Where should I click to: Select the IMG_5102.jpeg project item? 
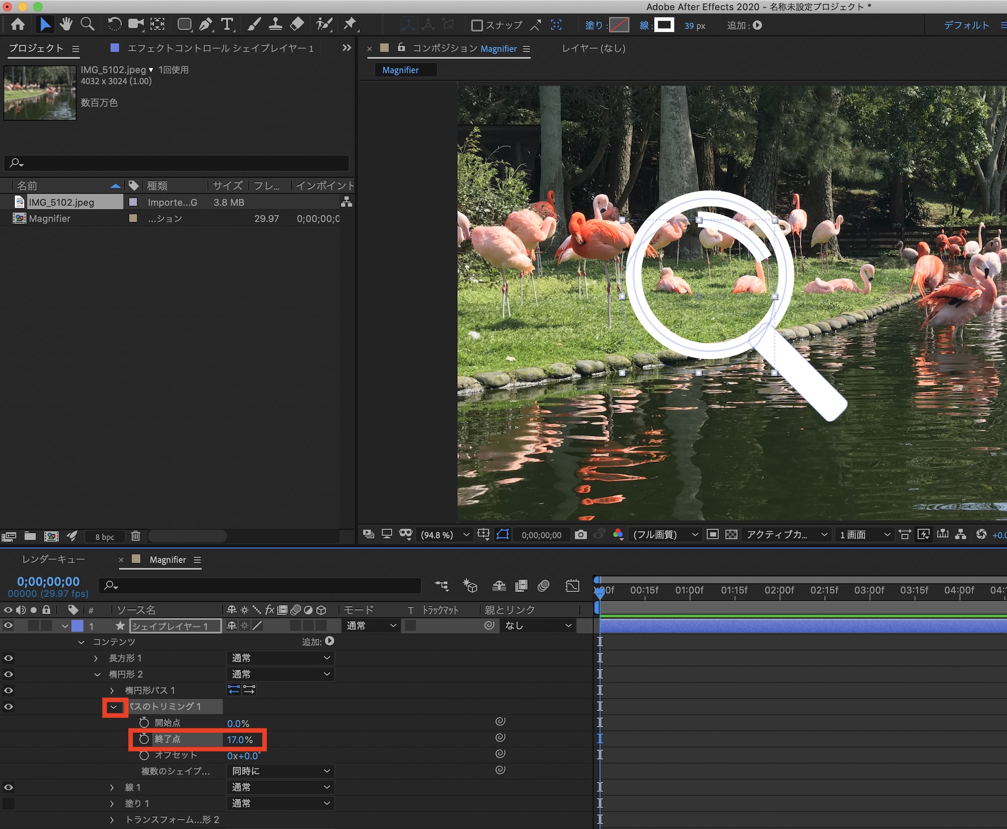tap(61, 202)
